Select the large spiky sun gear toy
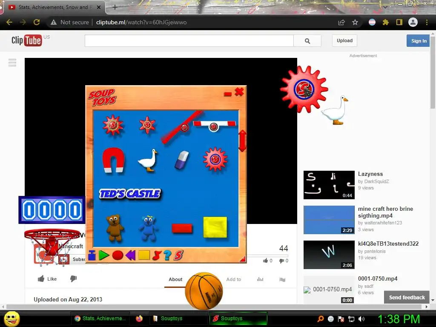Screen dimensions: 436x327 tap(113, 125)
